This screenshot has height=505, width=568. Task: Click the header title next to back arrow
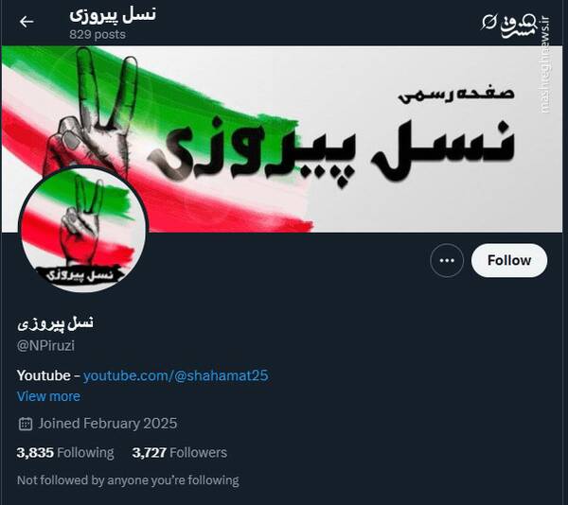(113, 15)
